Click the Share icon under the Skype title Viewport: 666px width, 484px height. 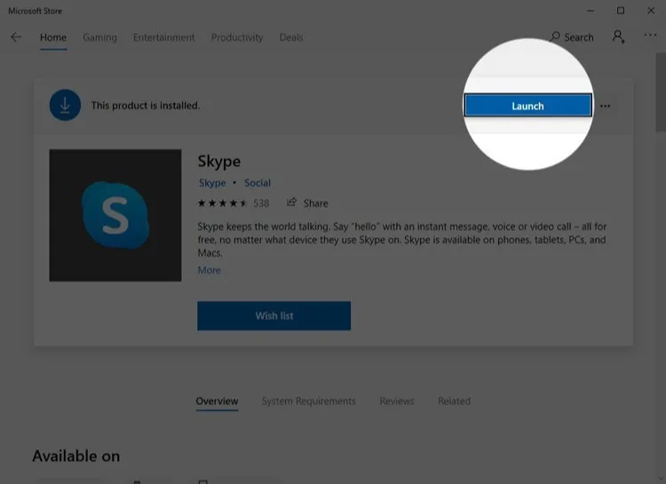point(291,202)
